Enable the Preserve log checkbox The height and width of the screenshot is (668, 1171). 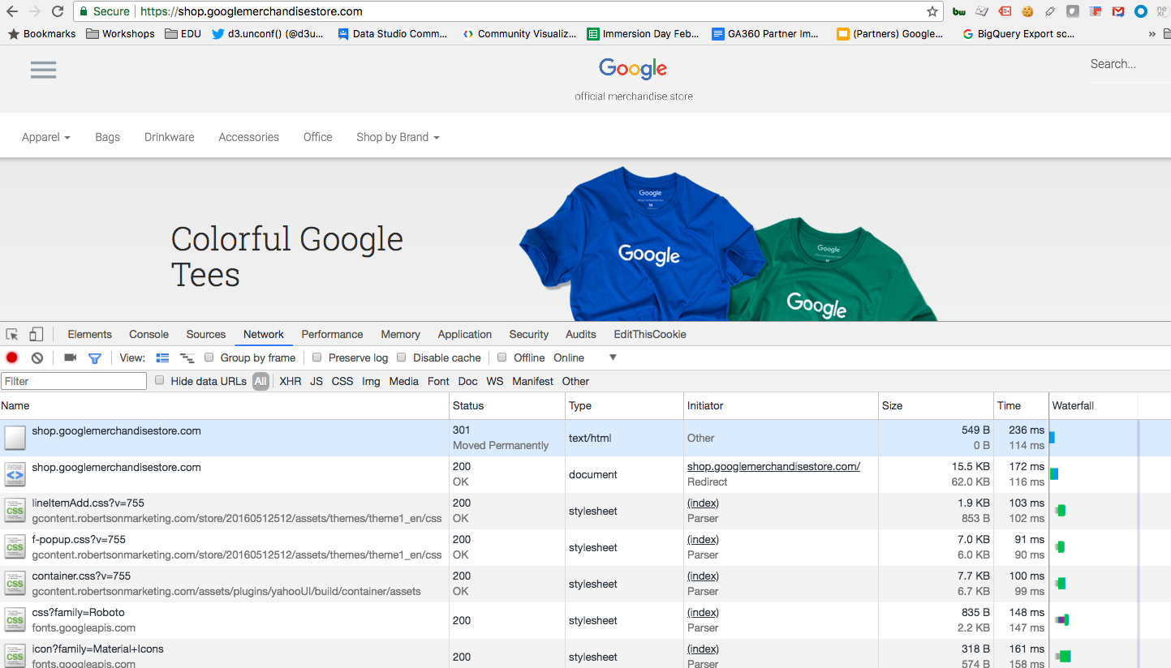(317, 358)
